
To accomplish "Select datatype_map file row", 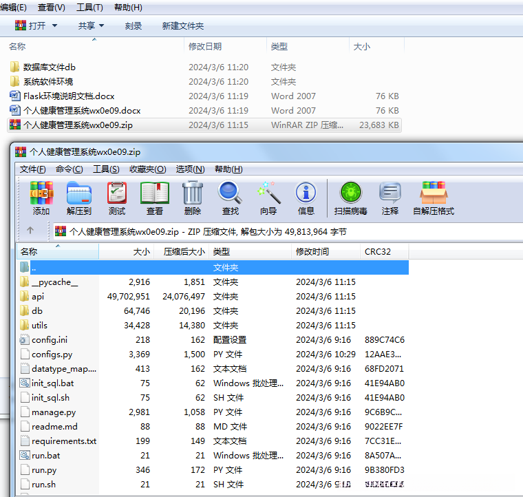I will pos(213,368).
